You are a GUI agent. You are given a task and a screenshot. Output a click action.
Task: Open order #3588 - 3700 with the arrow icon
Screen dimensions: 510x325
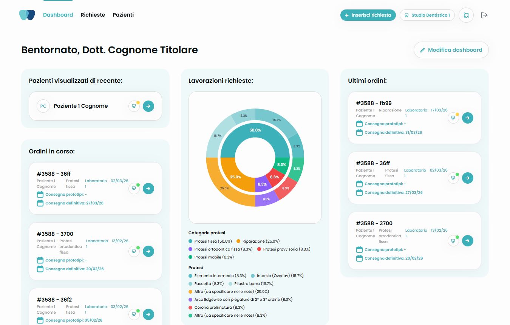point(148,251)
